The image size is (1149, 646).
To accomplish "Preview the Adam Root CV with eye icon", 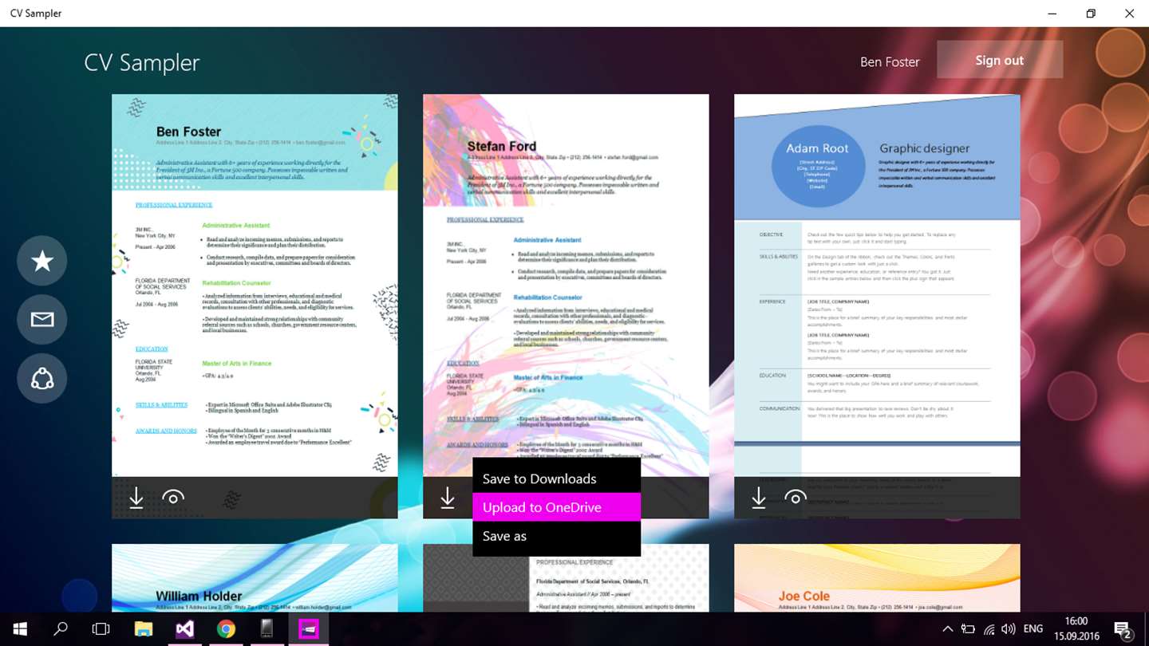I will click(795, 498).
